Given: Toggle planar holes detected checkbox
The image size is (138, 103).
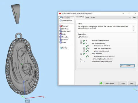Looking at the screenshot, I should (84, 51).
